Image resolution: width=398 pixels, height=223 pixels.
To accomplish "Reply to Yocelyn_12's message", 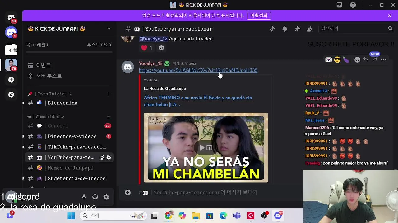I will tap(366, 60).
